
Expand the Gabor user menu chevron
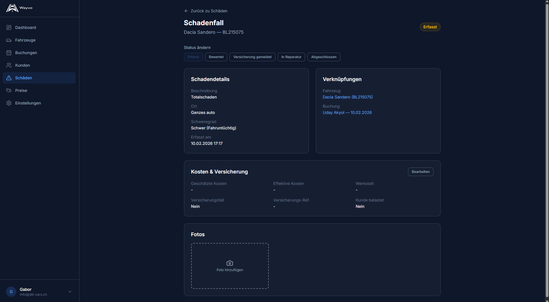tap(70, 292)
